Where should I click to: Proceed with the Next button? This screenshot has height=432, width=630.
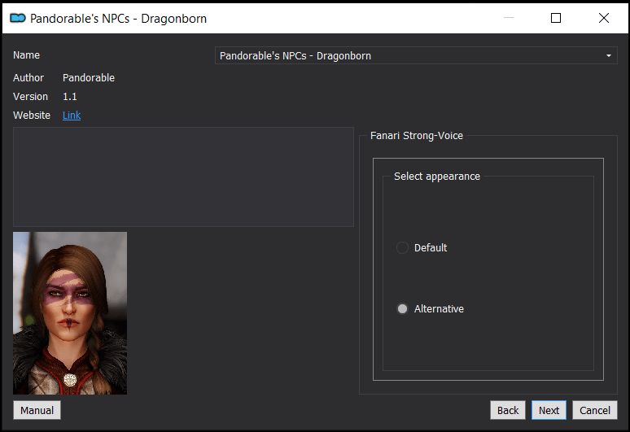[549, 410]
